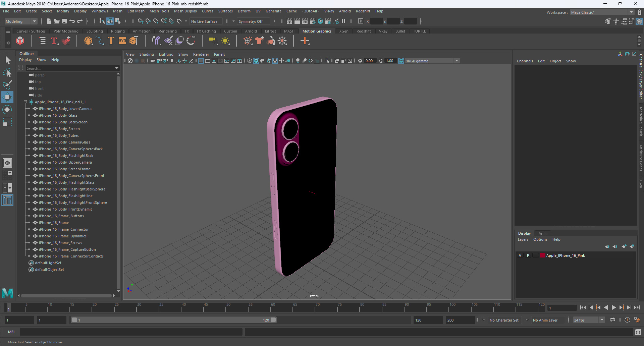Click the Channels menu in Channel Box

click(525, 61)
